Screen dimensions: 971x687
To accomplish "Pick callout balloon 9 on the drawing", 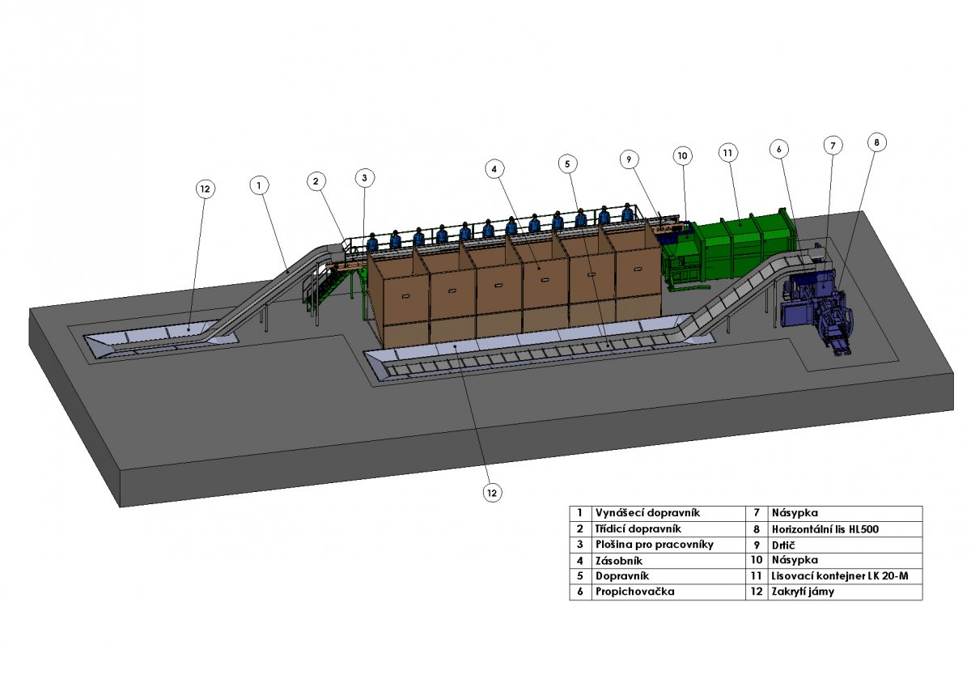I will tap(630, 159).
